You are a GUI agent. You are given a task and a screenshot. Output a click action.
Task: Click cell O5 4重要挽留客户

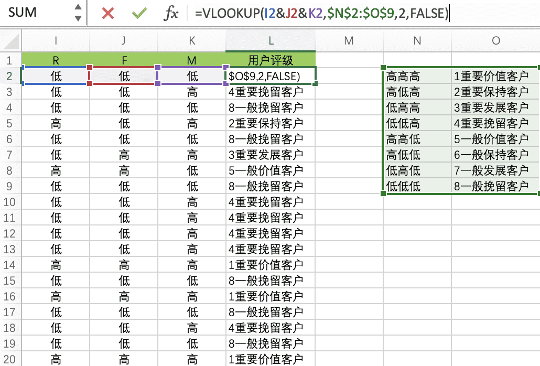click(495, 123)
